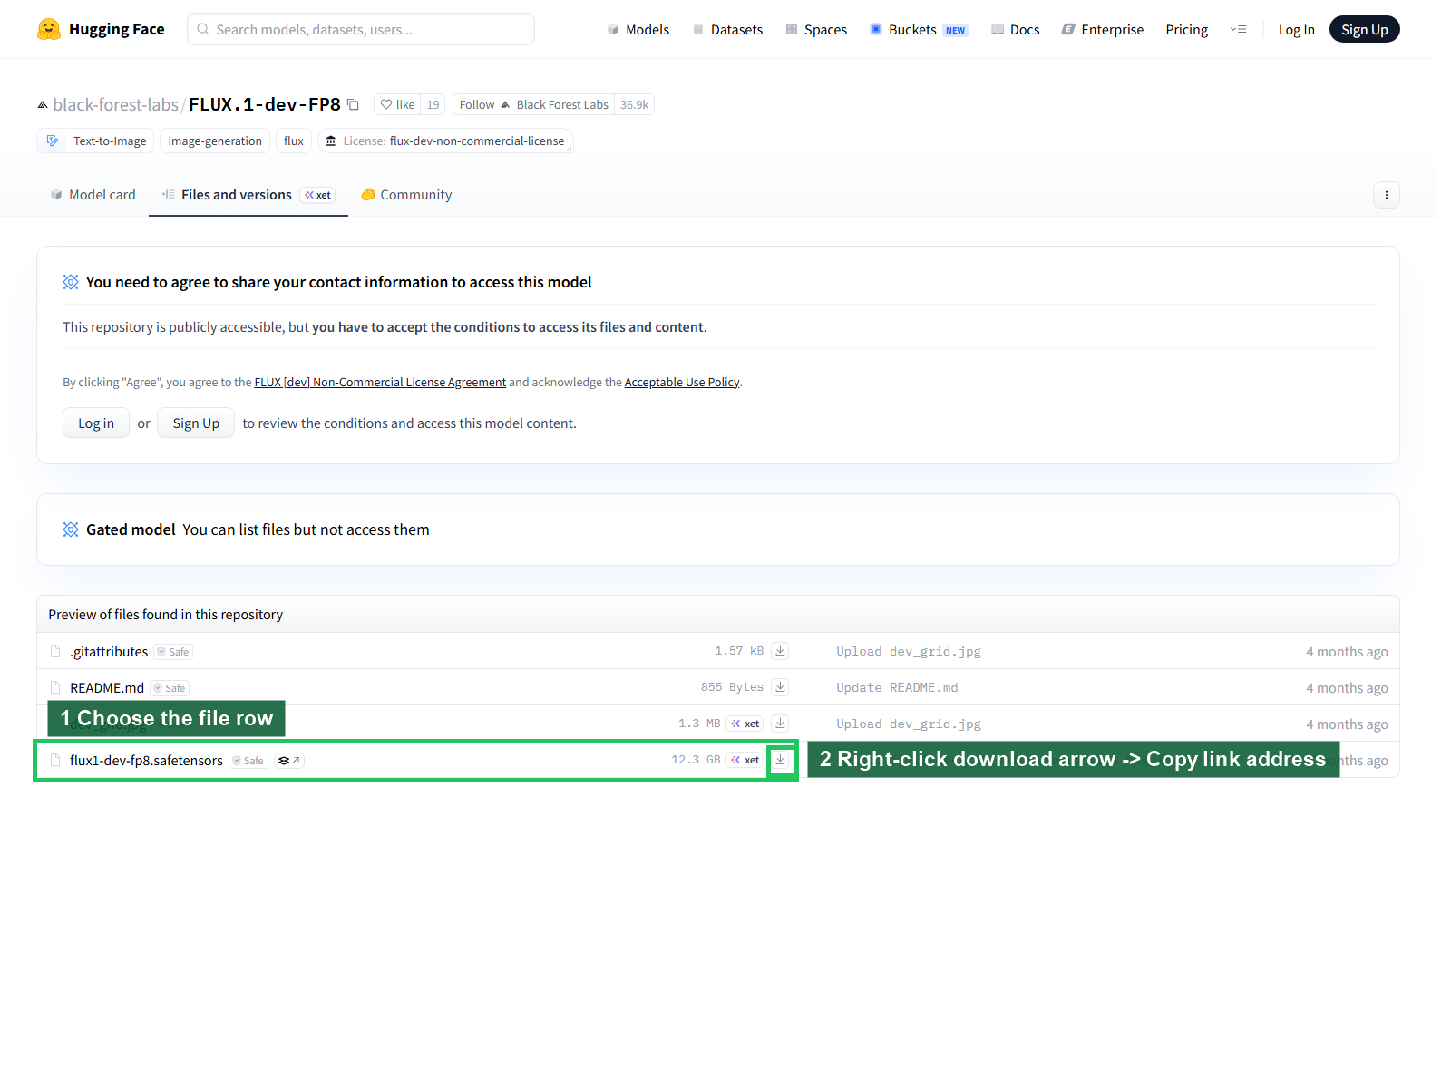Image resolution: width=1451 pixels, height=1088 pixels.
Task: Click '4 months ago' on README.md row
Action: pos(1347,688)
